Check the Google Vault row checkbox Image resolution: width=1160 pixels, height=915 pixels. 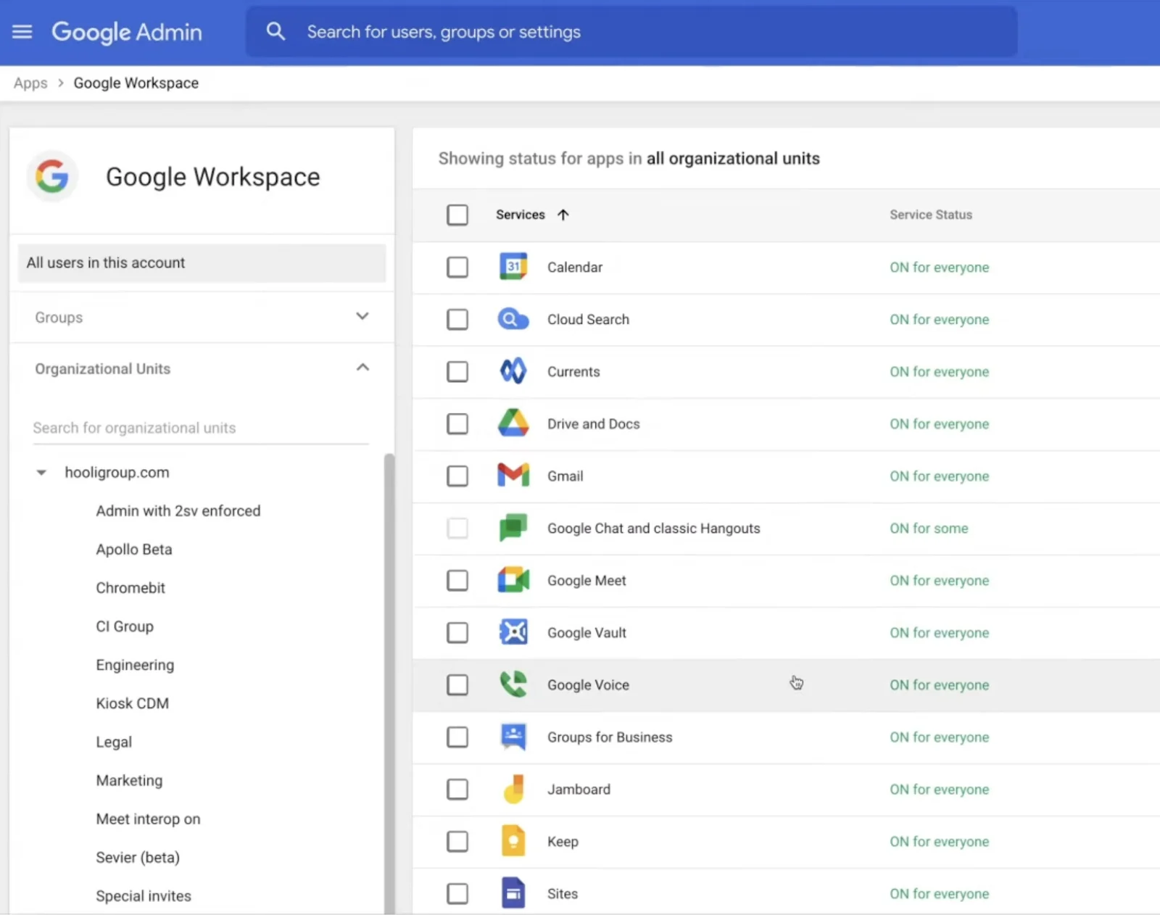457,632
